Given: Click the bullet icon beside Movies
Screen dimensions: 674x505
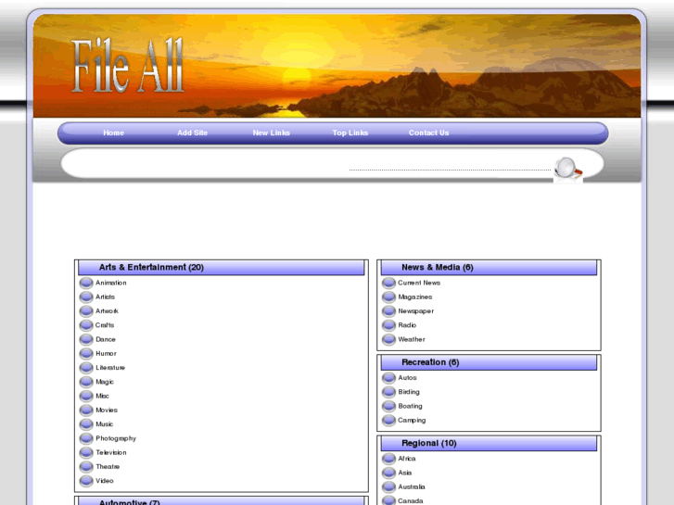Looking at the screenshot, I should (x=86, y=410).
